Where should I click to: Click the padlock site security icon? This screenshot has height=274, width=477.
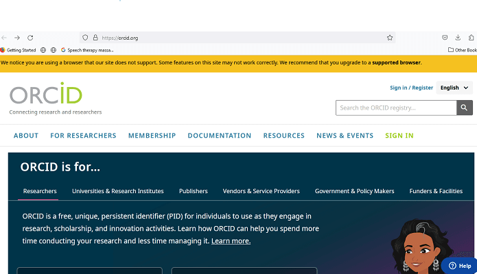(95, 38)
